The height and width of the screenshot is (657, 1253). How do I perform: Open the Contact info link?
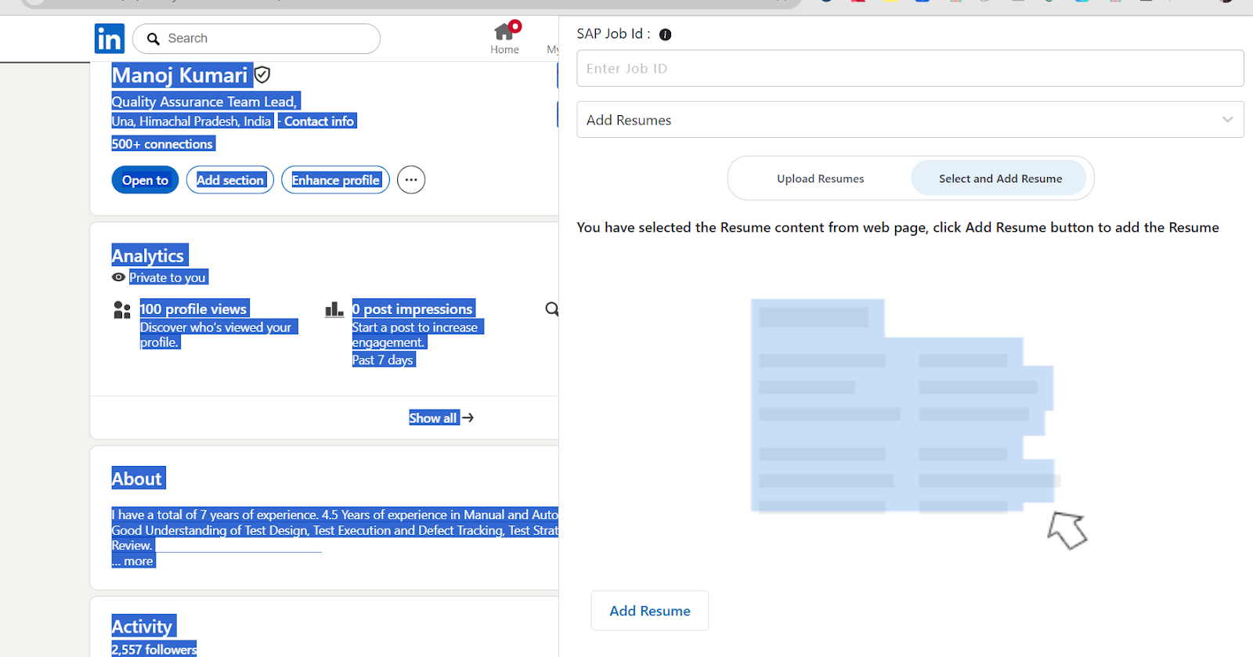coord(318,121)
